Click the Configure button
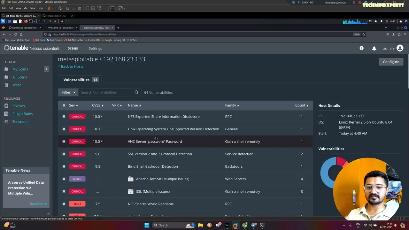Image resolution: width=409 pixels, height=230 pixels. (391, 62)
